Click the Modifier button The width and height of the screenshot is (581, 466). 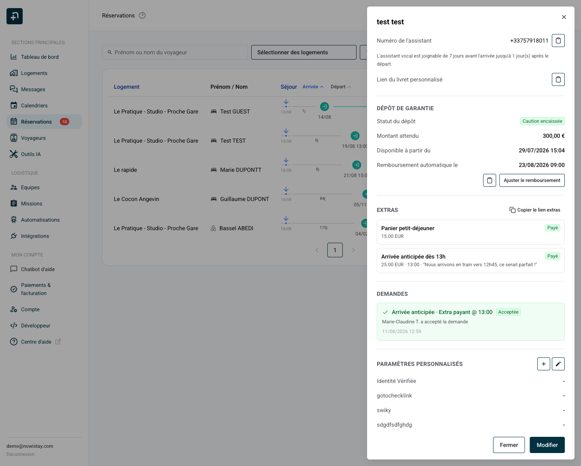click(x=547, y=445)
